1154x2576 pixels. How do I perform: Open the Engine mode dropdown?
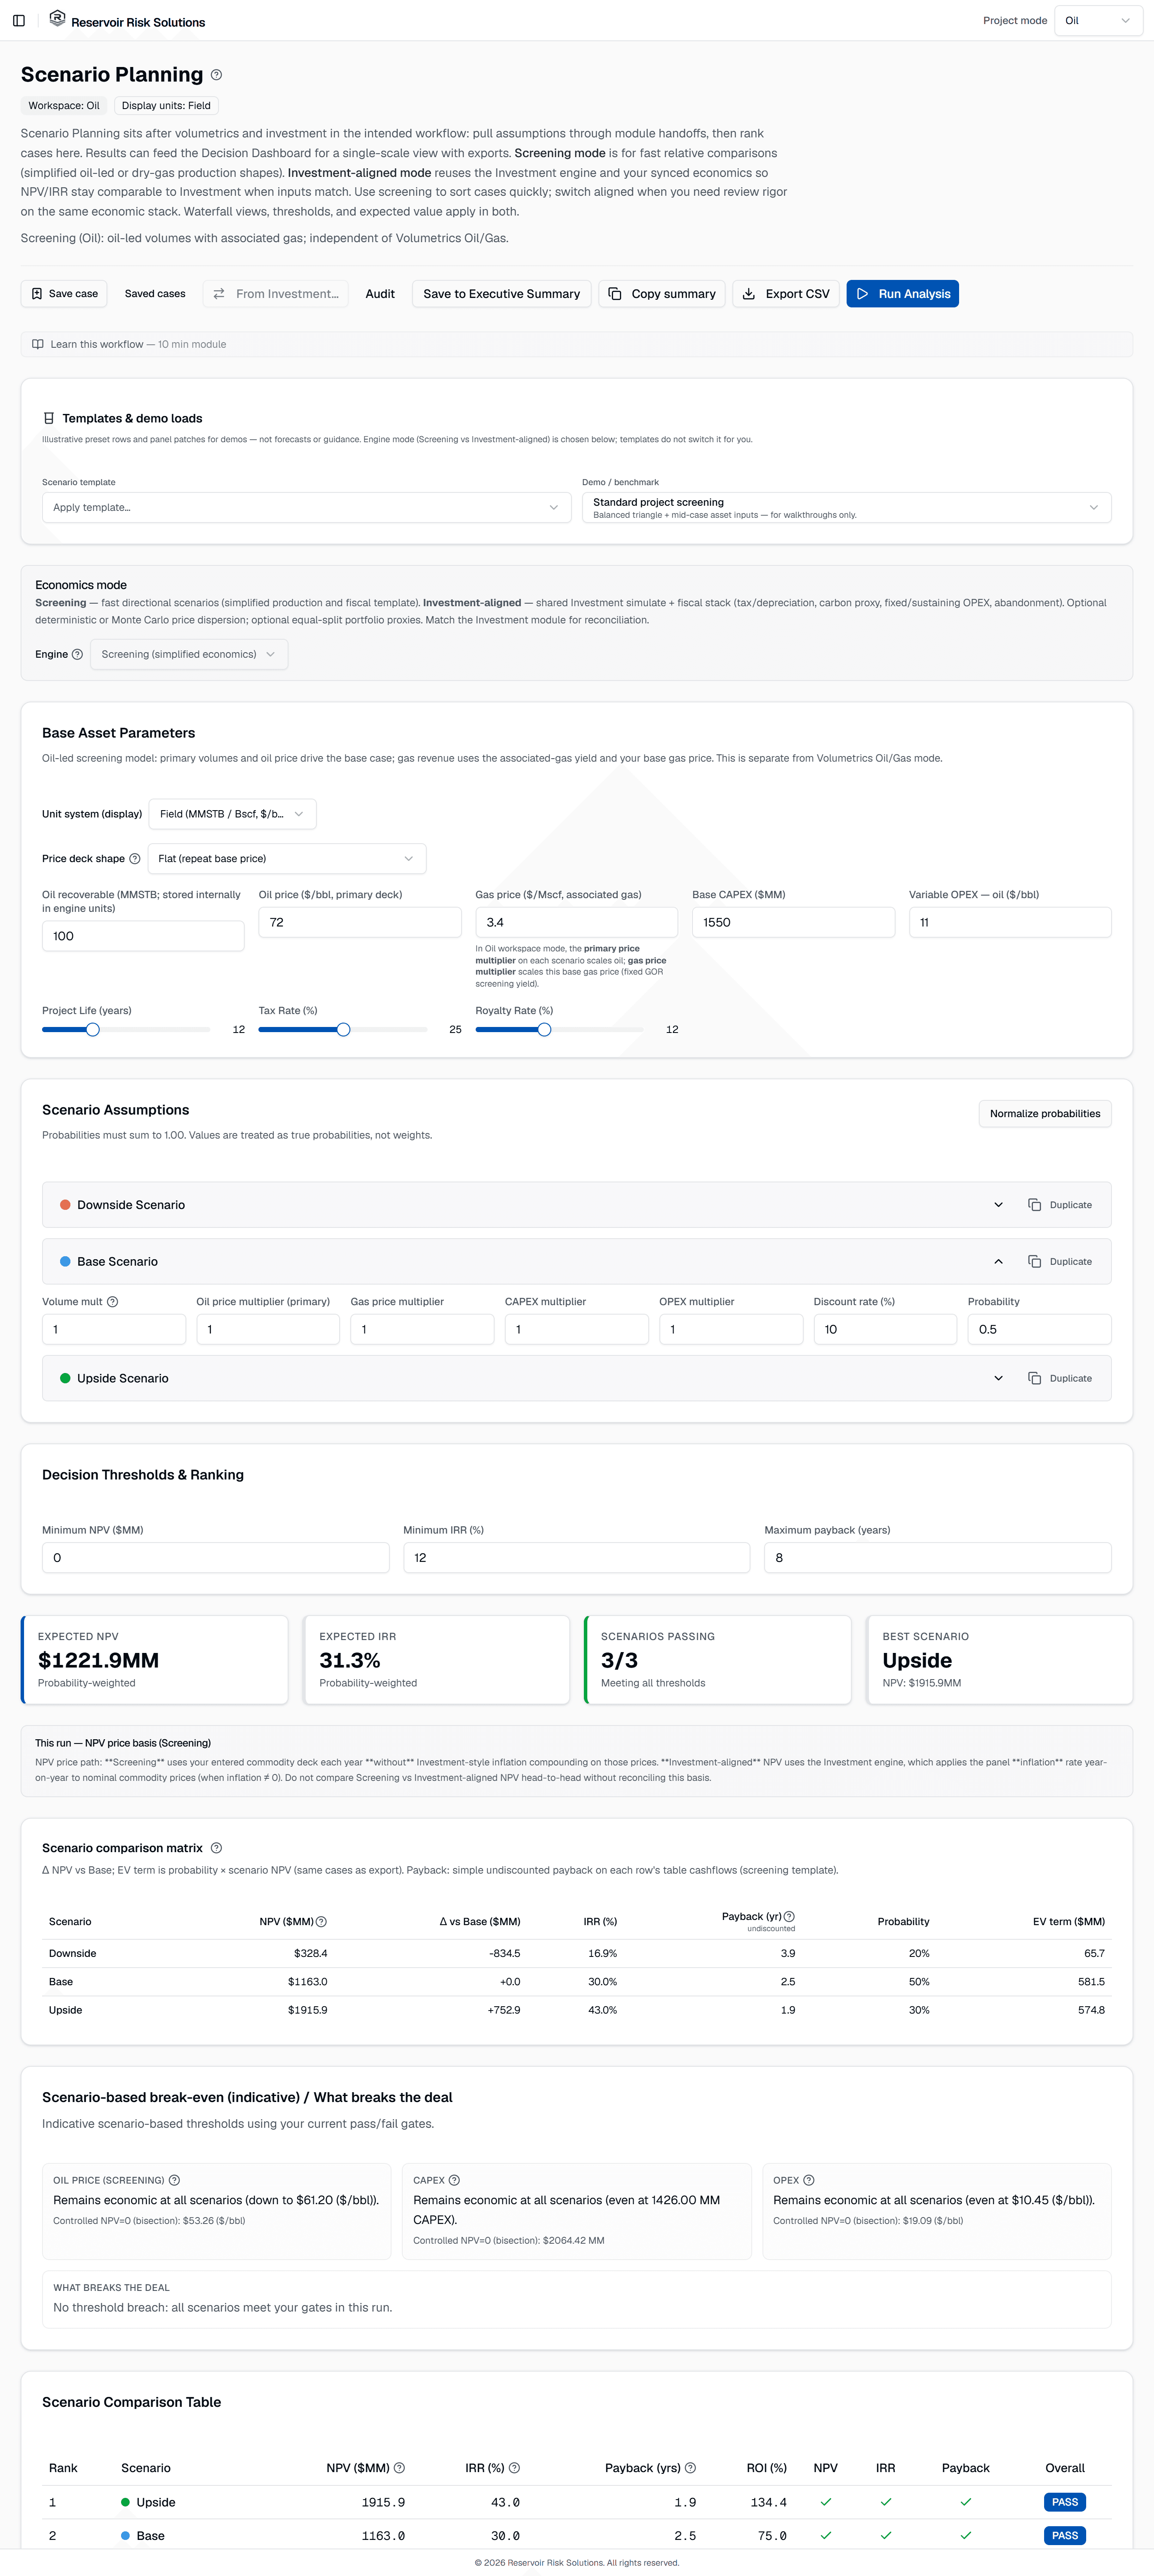tap(189, 654)
